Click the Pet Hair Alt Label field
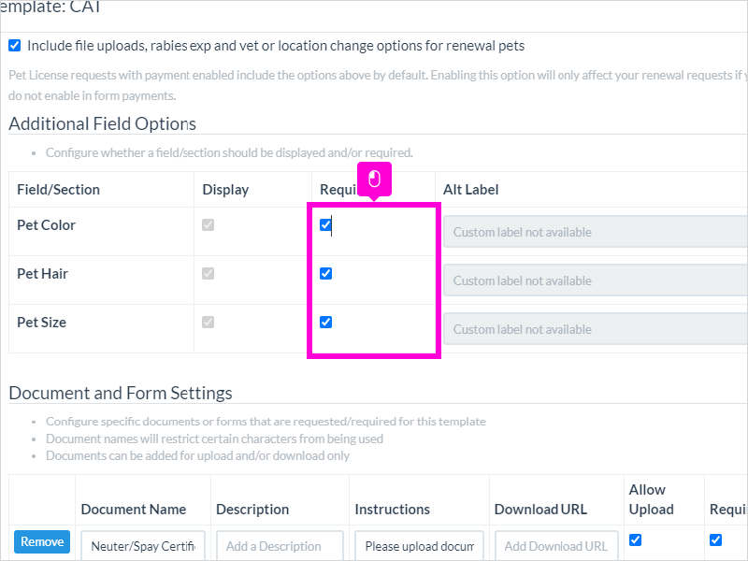The image size is (748, 561). point(596,280)
